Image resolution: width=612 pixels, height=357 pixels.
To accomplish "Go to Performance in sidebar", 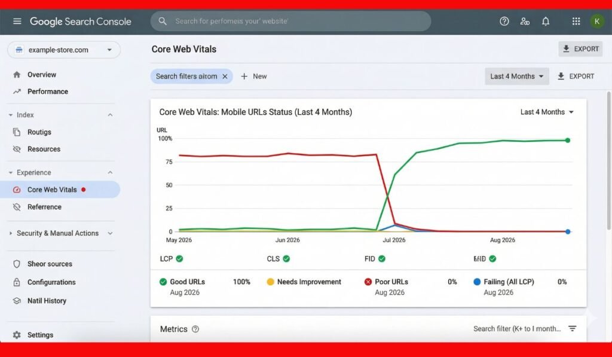I will [x=47, y=91].
